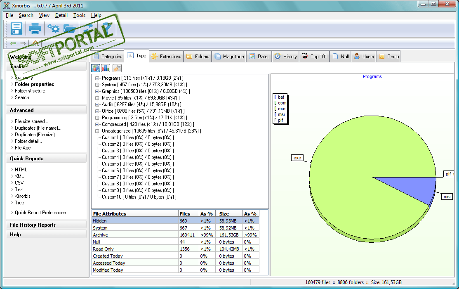
Task: Switch to bar chart view
Action: tap(106, 68)
